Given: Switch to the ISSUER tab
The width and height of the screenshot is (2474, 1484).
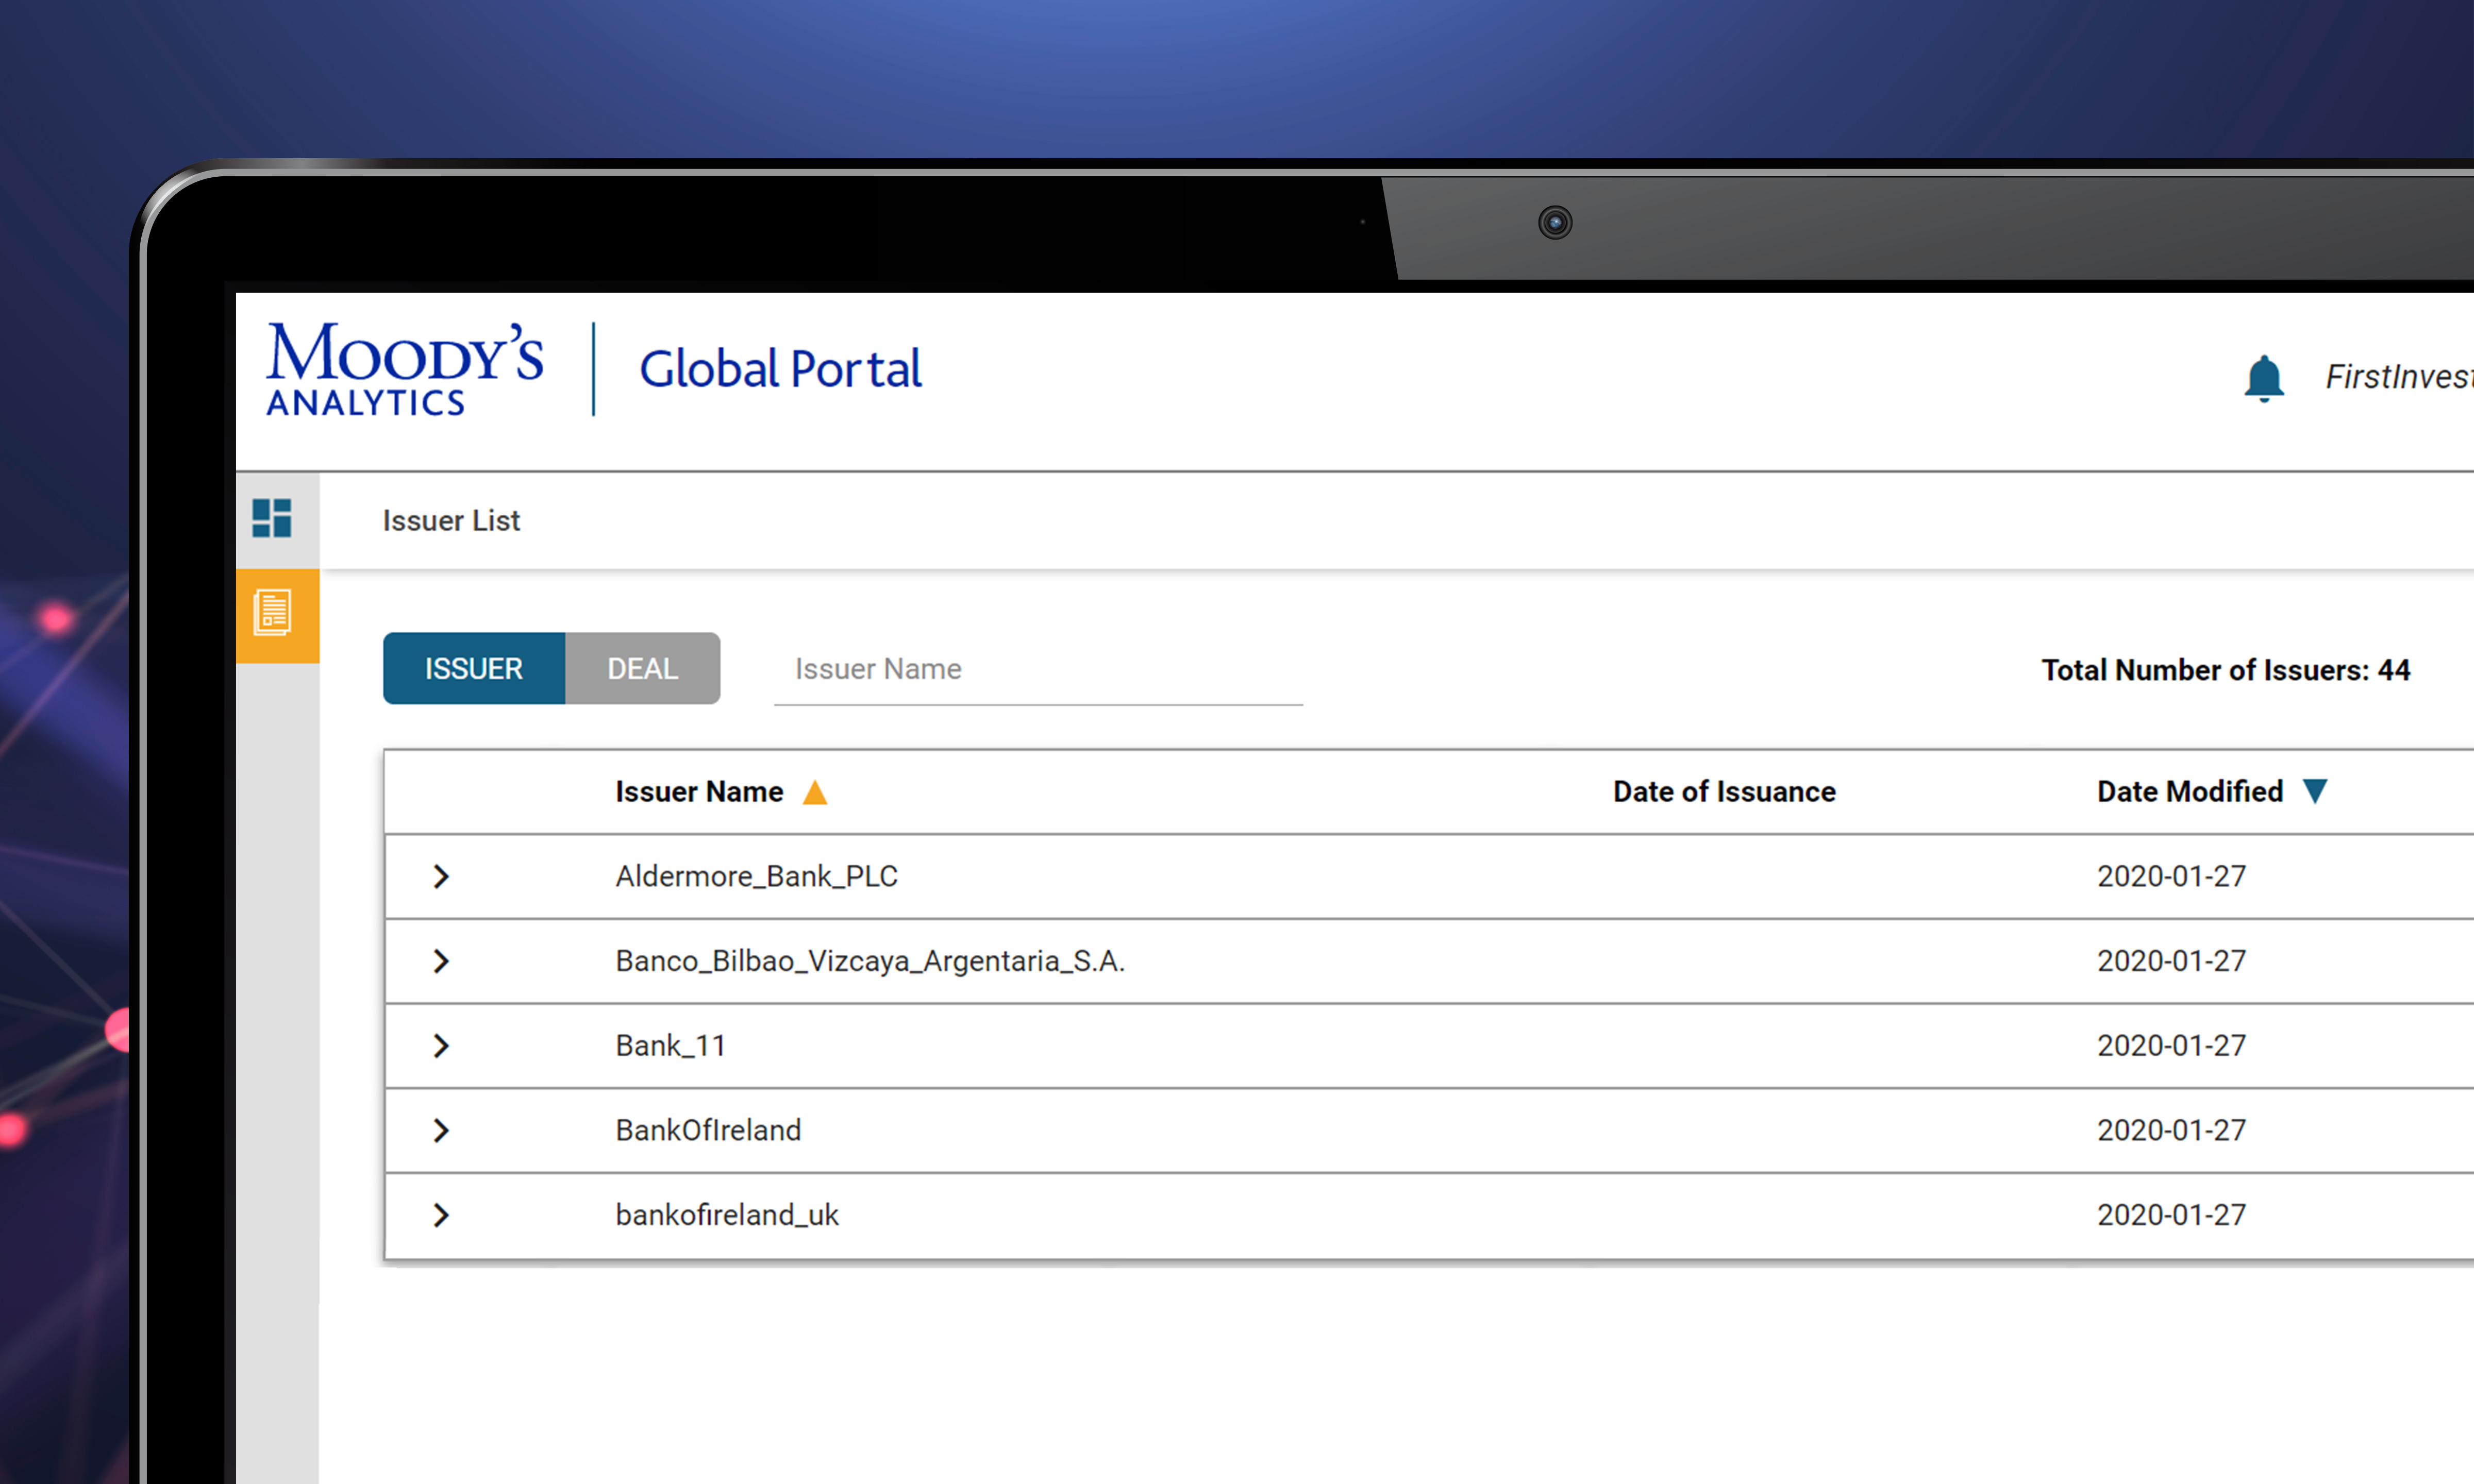Looking at the screenshot, I should coord(474,668).
